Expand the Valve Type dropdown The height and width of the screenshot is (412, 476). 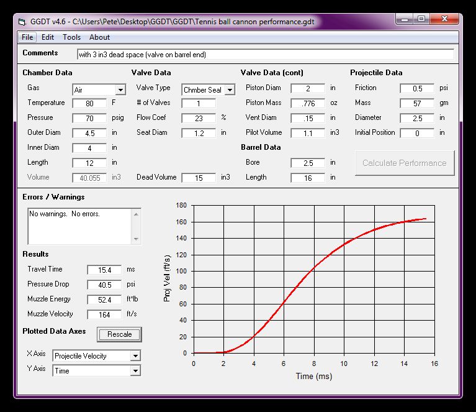(x=230, y=90)
